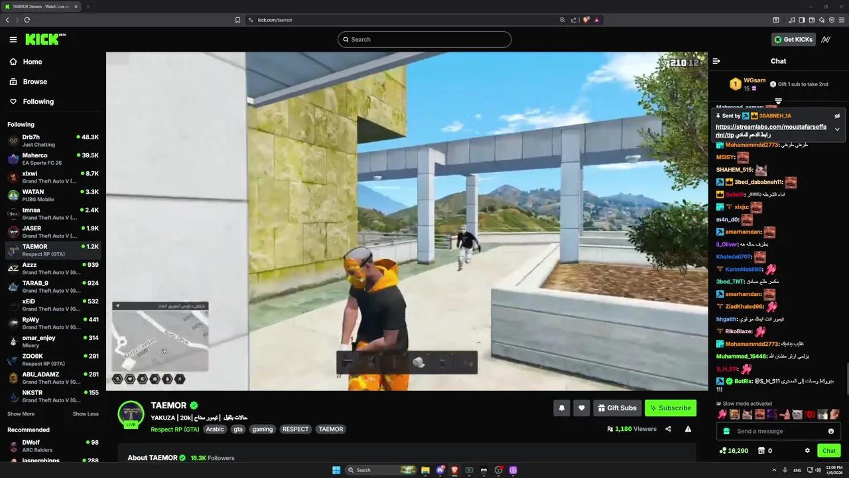Click TAEMOR streamer avatar with LIVE badge
Viewport: 849px width, 478px height.
point(131,414)
